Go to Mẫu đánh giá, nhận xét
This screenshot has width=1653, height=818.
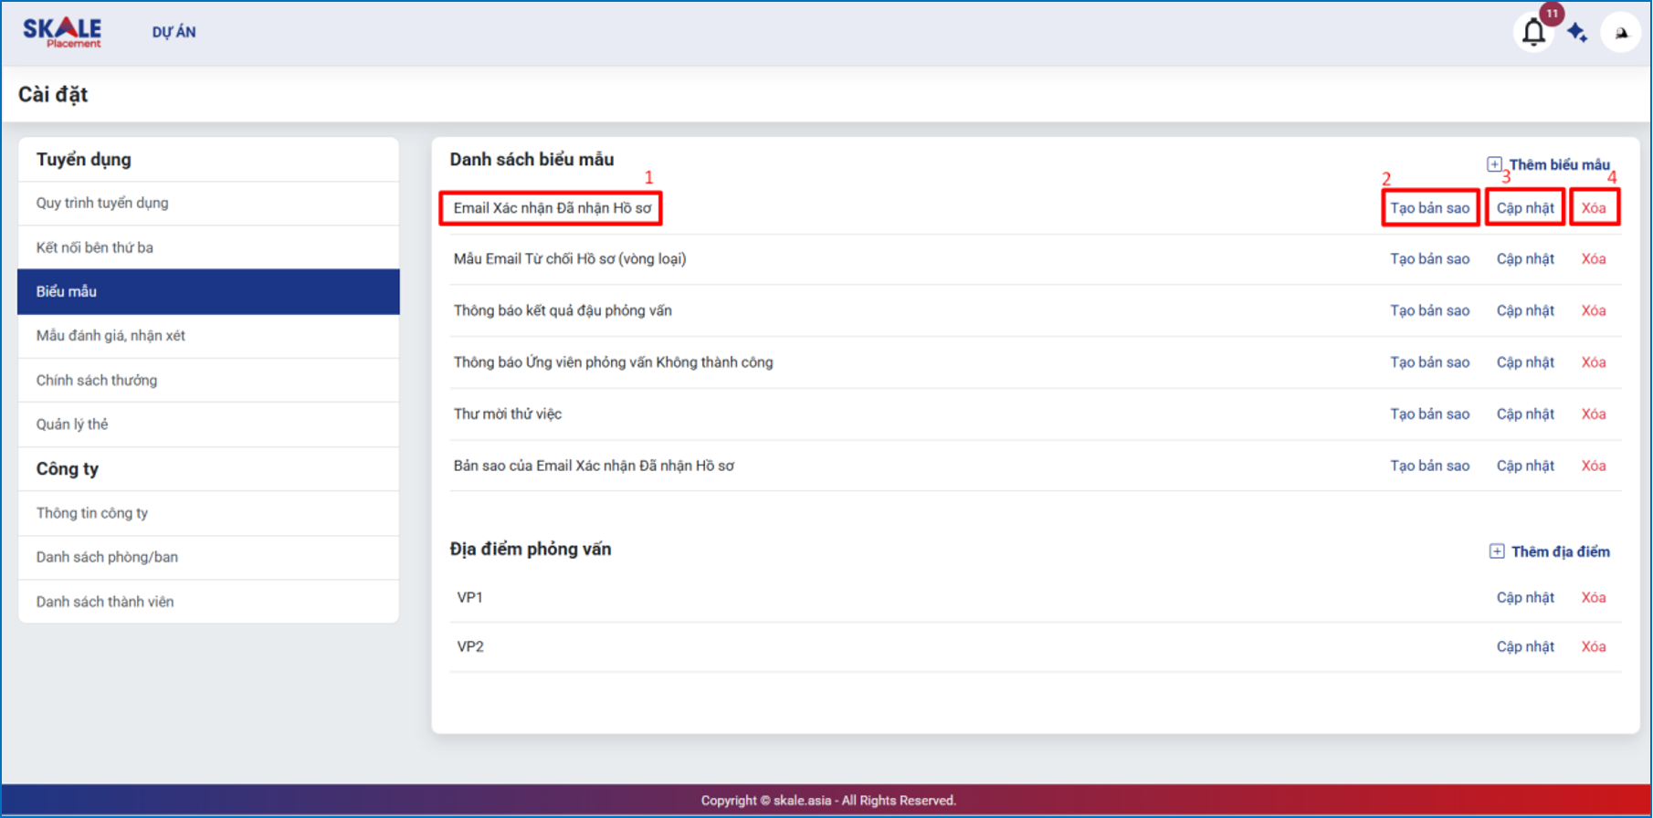point(111,335)
